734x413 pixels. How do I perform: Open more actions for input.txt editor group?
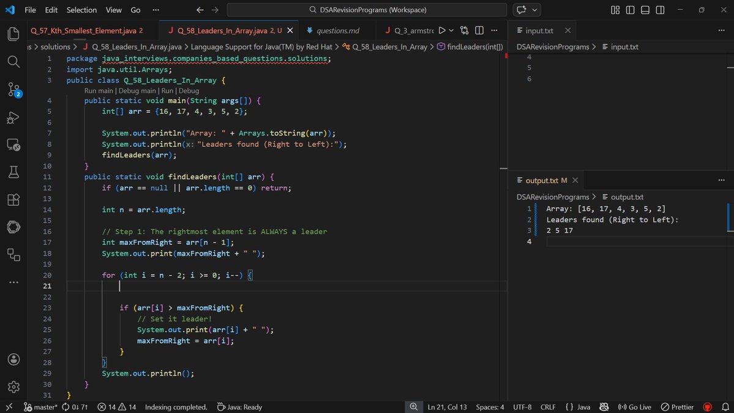tap(721, 31)
